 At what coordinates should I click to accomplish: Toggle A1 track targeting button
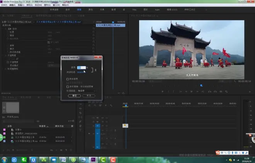[98, 134]
